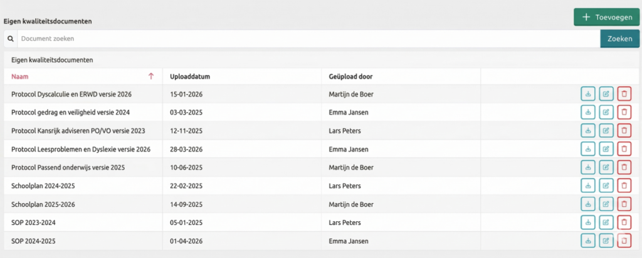
Task: Download SOP 2023-2024 file
Action: 588,222
